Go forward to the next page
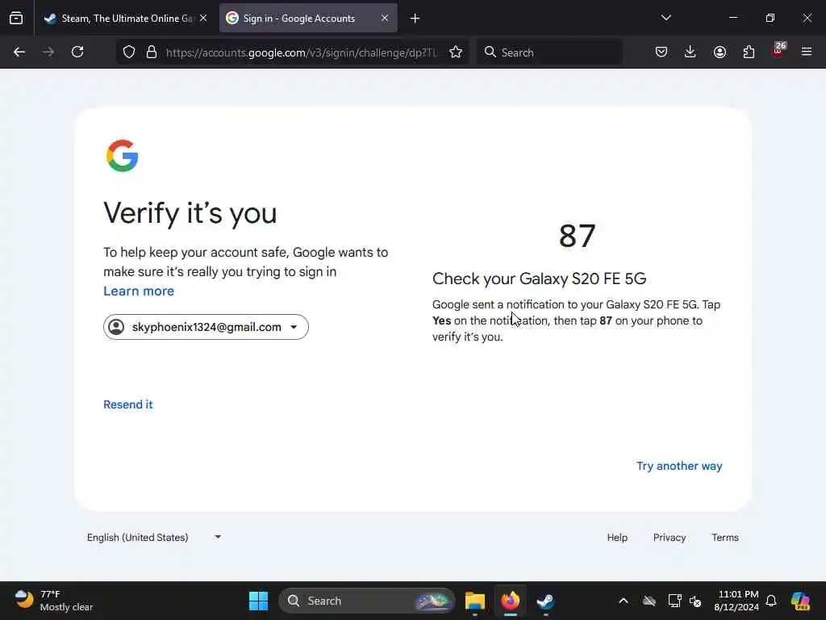Image resolution: width=826 pixels, height=620 pixels. [x=48, y=52]
